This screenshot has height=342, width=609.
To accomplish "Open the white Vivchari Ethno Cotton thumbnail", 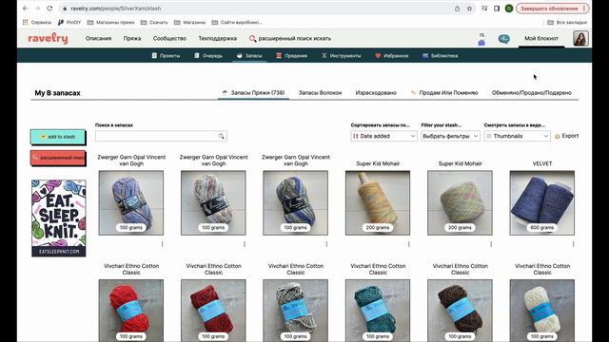I will pyautogui.click(x=542, y=311).
